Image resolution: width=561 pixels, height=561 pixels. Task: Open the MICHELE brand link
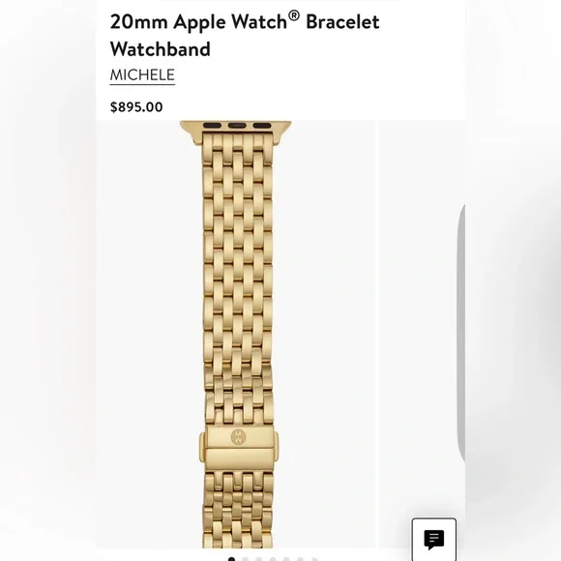(x=142, y=75)
